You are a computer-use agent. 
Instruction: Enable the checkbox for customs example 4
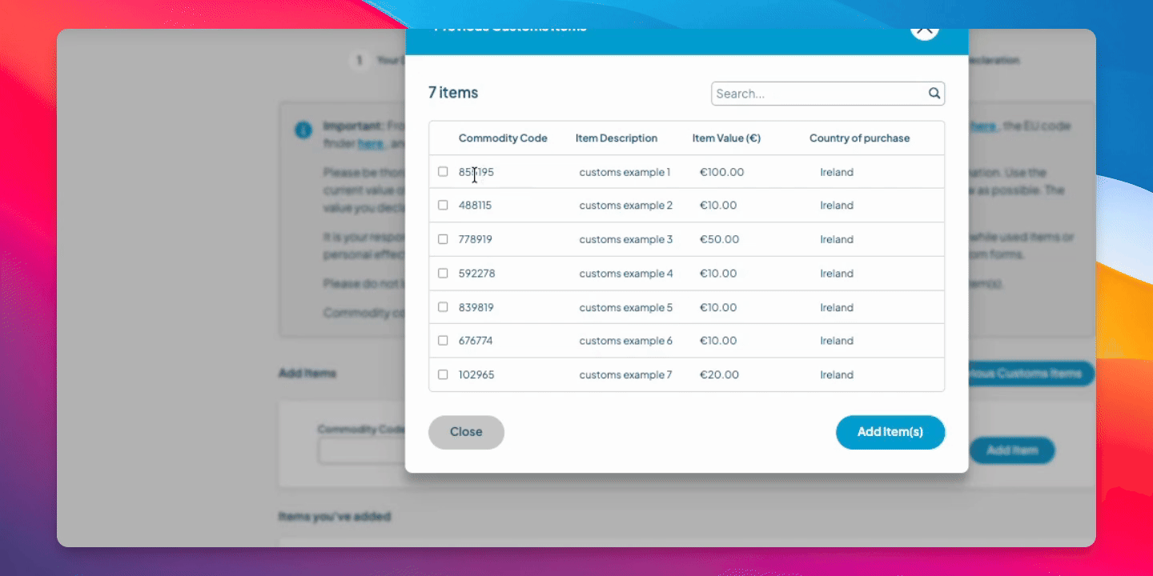443,274
